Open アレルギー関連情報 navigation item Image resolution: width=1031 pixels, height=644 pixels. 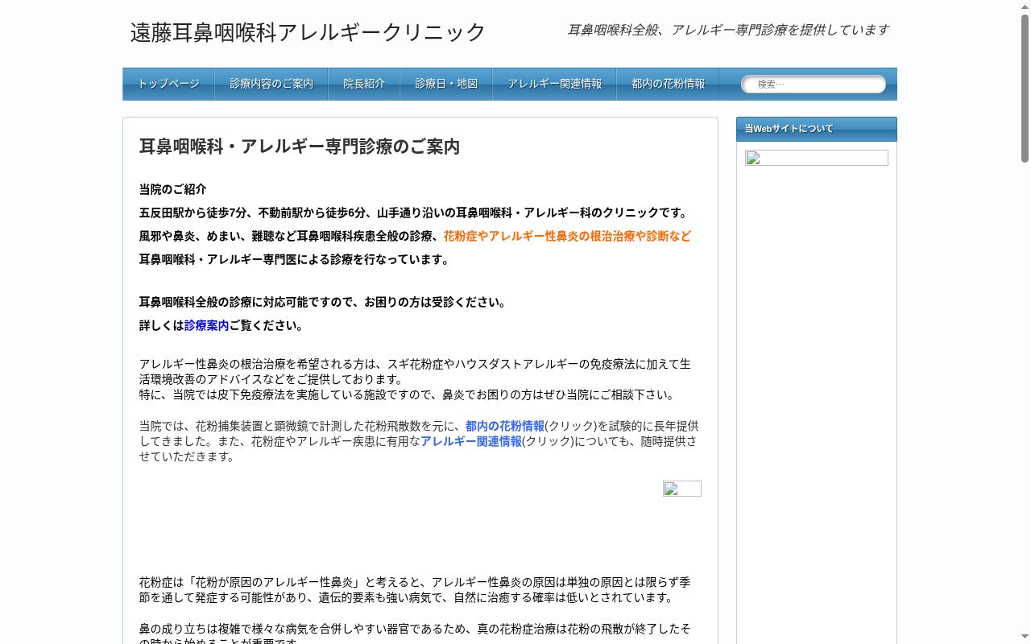tap(554, 84)
